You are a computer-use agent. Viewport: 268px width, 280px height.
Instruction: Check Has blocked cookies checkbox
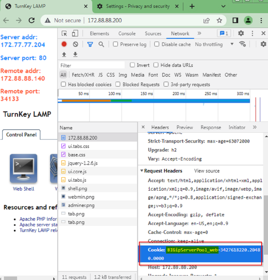[x=63, y=84]
